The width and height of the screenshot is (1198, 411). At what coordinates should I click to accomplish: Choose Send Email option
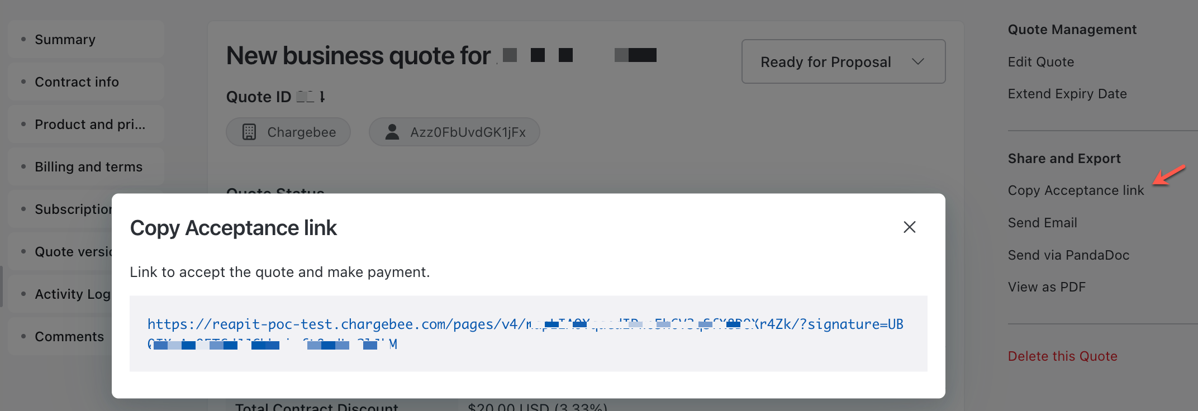[1042, 223]
